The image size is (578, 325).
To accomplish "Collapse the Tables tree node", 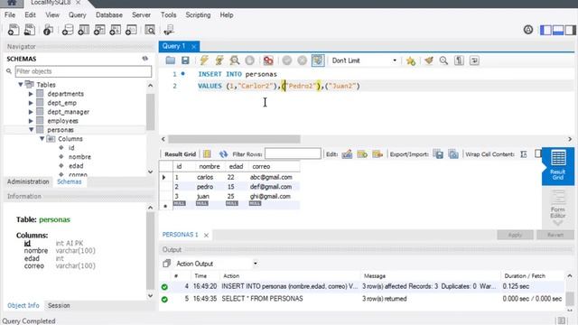I will click(x=21, y=84).
